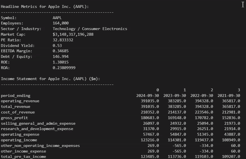The image size is (246, 159).
Task: Select period ending date 2021-09-30
Action: coord(229,95)
